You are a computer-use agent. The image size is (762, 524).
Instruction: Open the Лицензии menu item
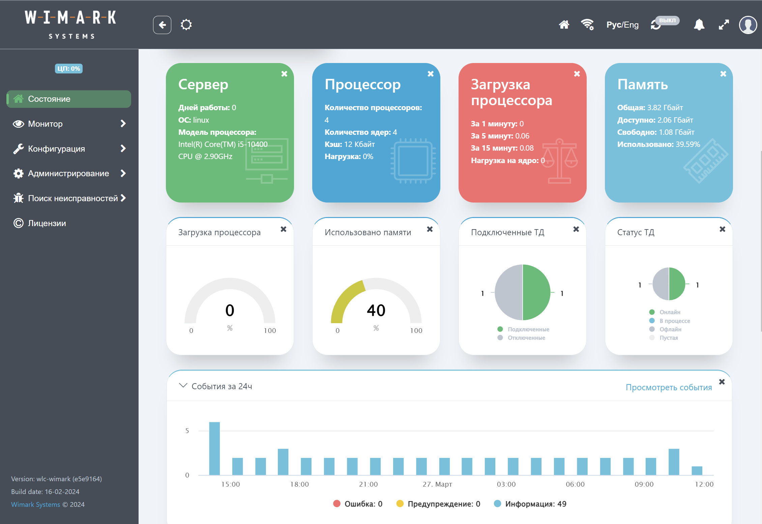(47, 223)
